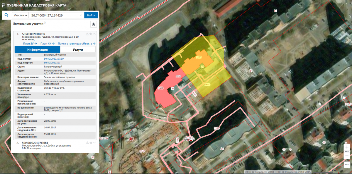This screenshot has width=352, height=174.
Task: Click the warning triangle on result 1
Action: coord(87,34)
